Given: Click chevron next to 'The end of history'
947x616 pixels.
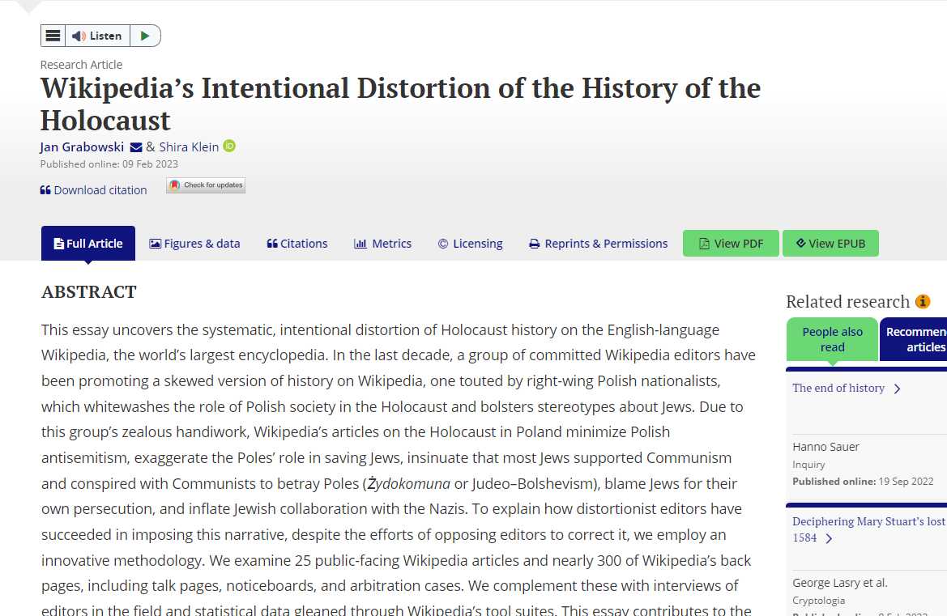Looking at the screenshot, I should [x=898, y=389].
